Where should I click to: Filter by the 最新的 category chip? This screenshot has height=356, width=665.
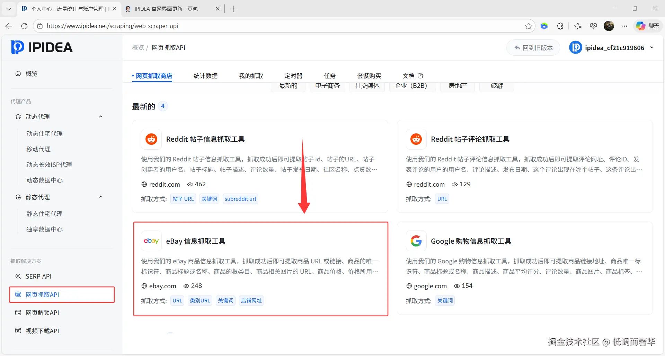288,86
